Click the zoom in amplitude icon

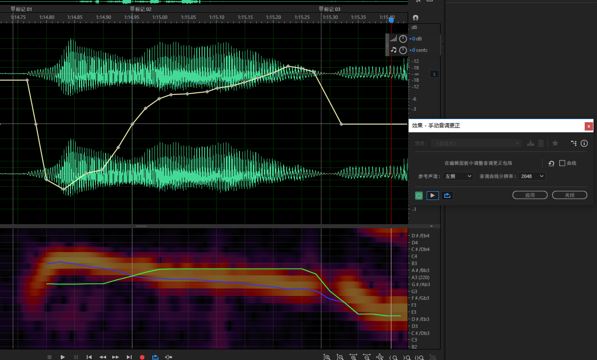coord(327,357)
